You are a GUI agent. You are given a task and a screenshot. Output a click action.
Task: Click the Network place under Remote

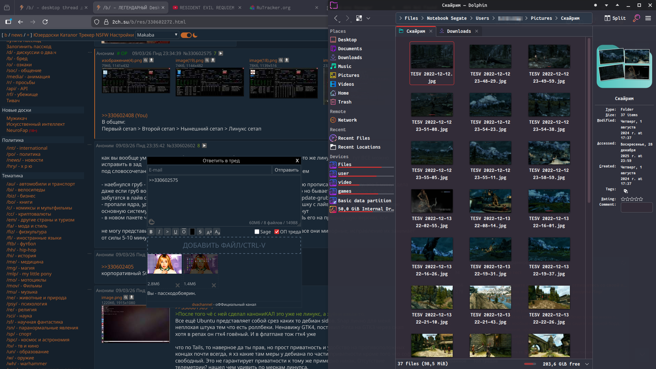pyautogui.click(x=347, y=120)
